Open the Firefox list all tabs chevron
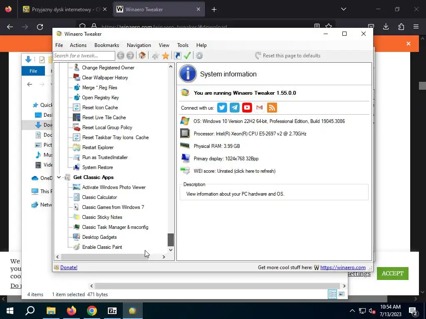 pyautogui.click(x=343, y=9)
